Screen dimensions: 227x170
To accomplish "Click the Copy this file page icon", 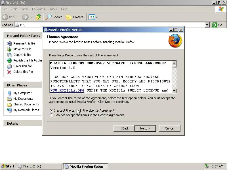I will [x=9, y=55].
